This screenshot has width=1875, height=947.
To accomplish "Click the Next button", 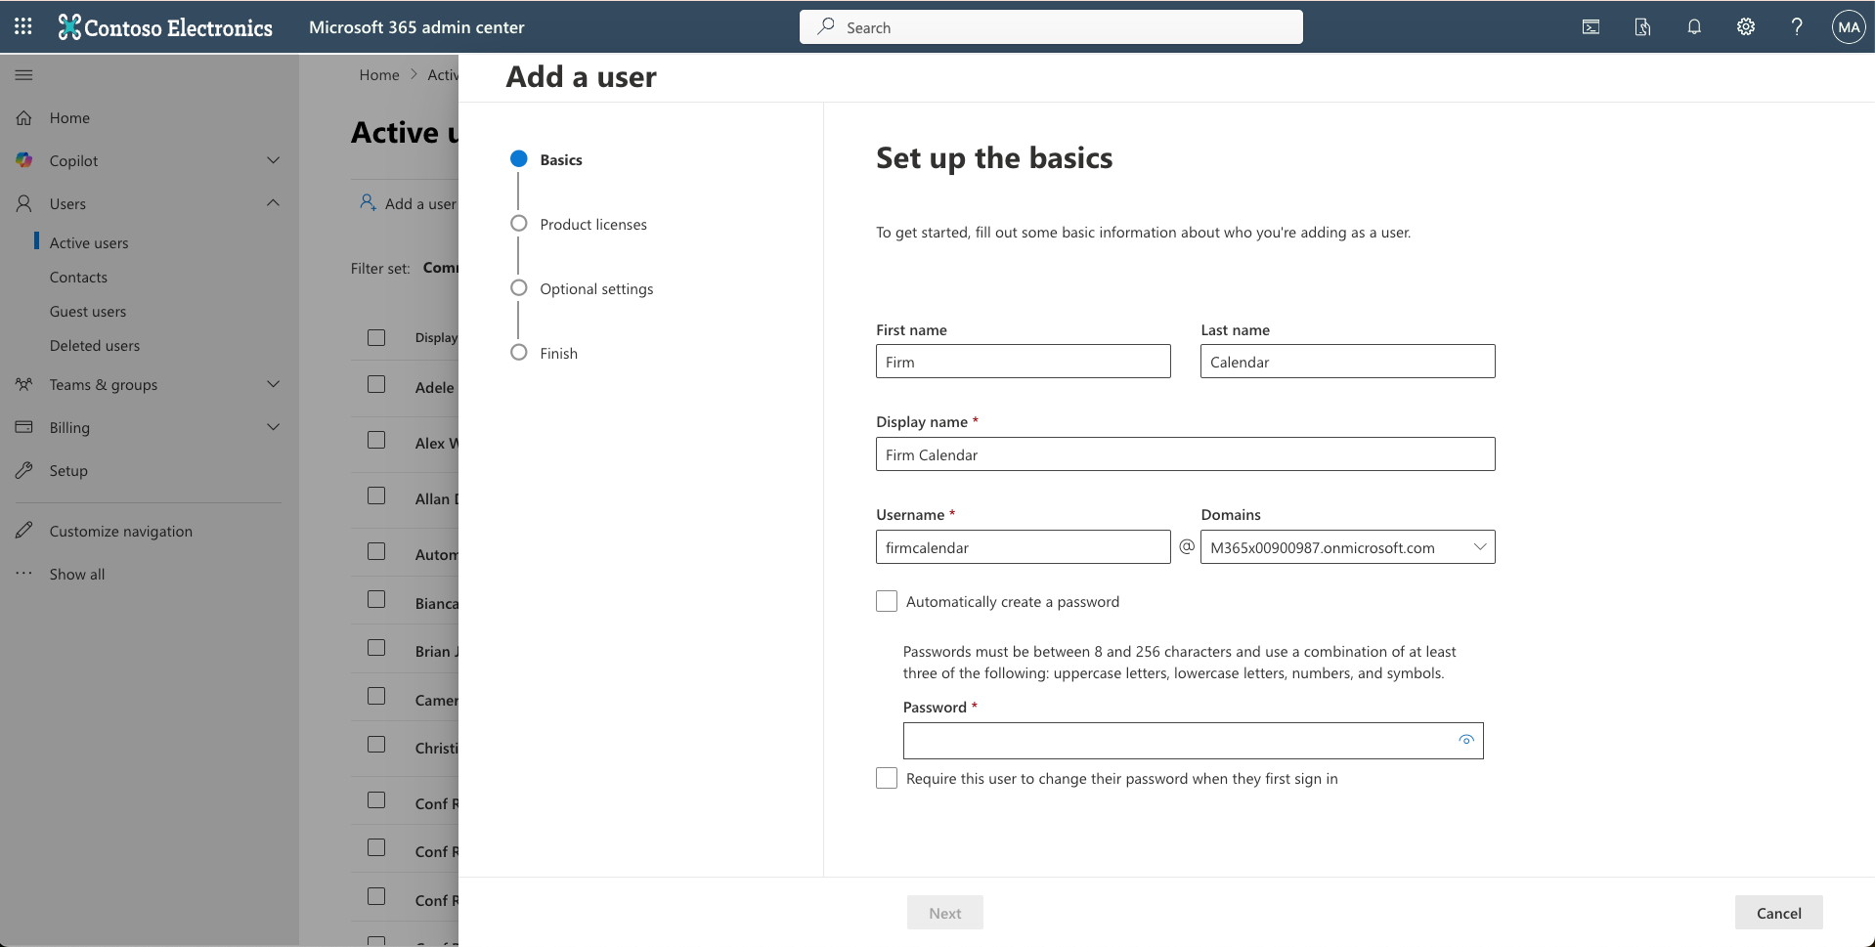I will (945, 913).
